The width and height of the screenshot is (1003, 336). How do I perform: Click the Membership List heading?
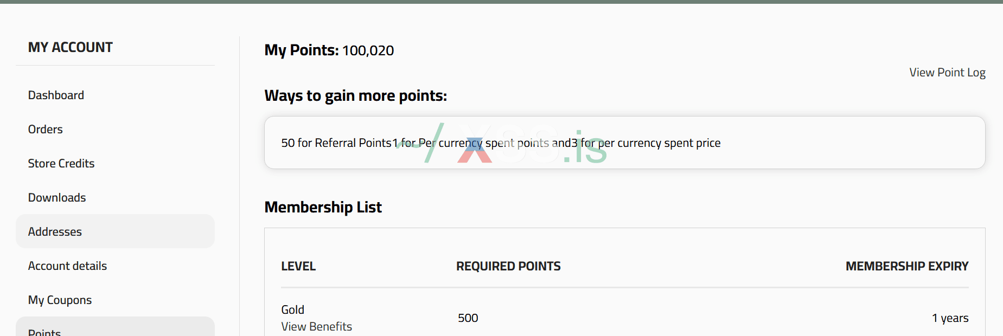323,208
